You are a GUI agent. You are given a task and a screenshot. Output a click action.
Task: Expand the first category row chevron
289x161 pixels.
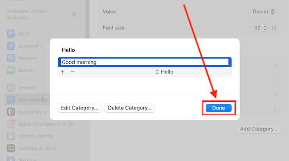pyautogui.click(x=275, y=65)
